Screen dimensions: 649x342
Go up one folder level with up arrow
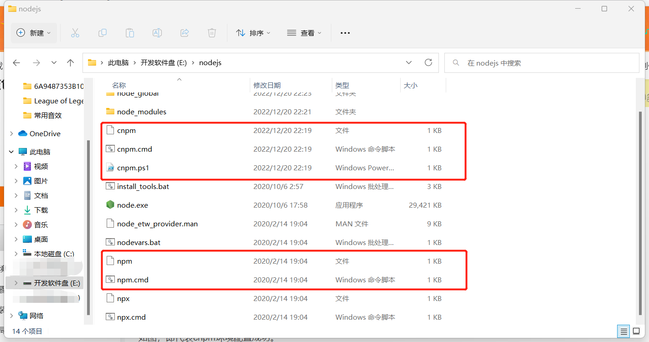point(70,63)
